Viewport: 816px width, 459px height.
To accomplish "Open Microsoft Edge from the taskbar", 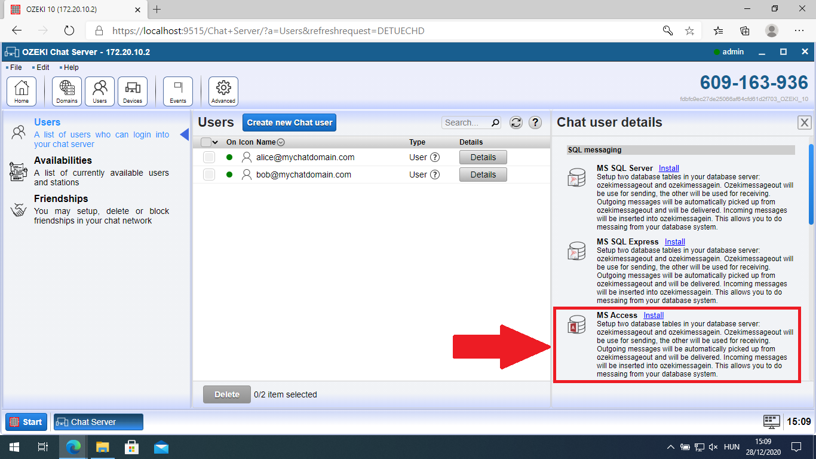I will [72, 447].
